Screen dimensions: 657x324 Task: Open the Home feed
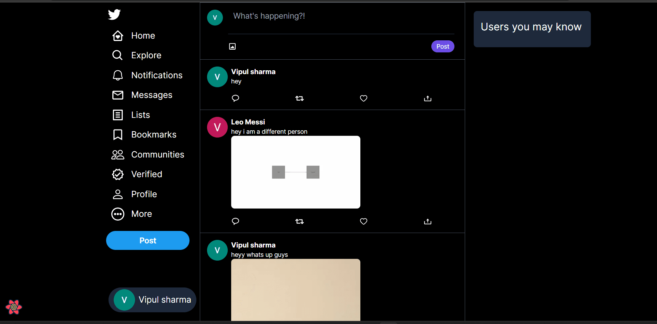[x=143, y=36]
